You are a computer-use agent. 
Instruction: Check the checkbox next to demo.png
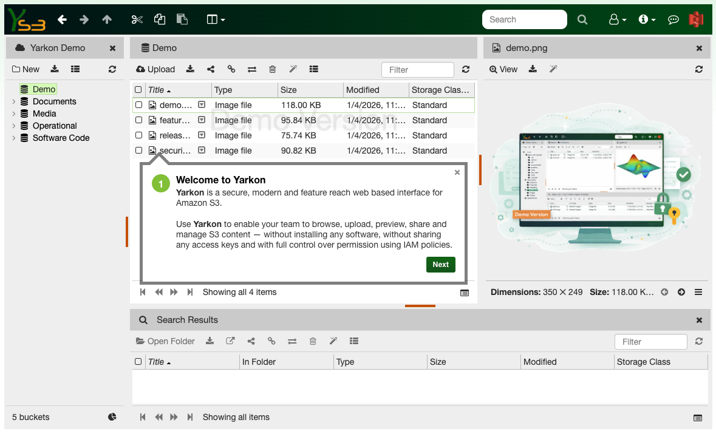tap(138, 105)
